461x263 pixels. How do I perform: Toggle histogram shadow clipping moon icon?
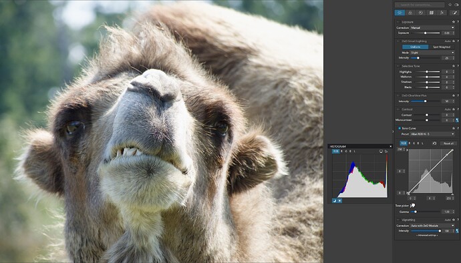[x=334, y=201]
